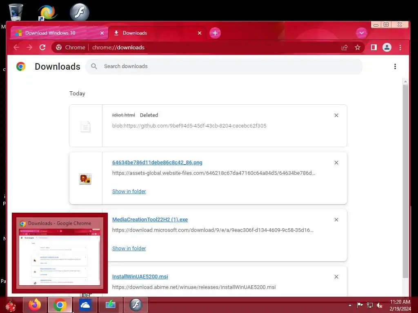
Task: Remove Idiot.html from the downloads list
Action: click(336, 115)
